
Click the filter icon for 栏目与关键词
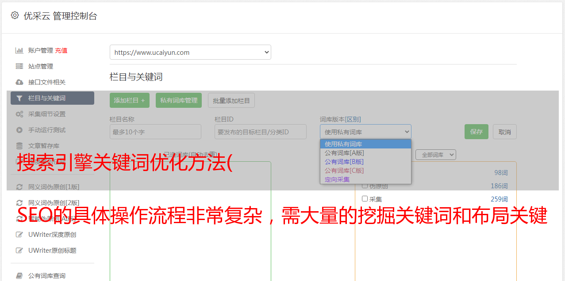[19, 98]
